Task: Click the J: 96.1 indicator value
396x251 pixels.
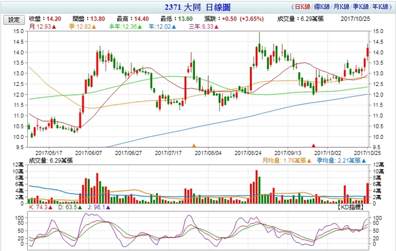Action: [99, 208]
